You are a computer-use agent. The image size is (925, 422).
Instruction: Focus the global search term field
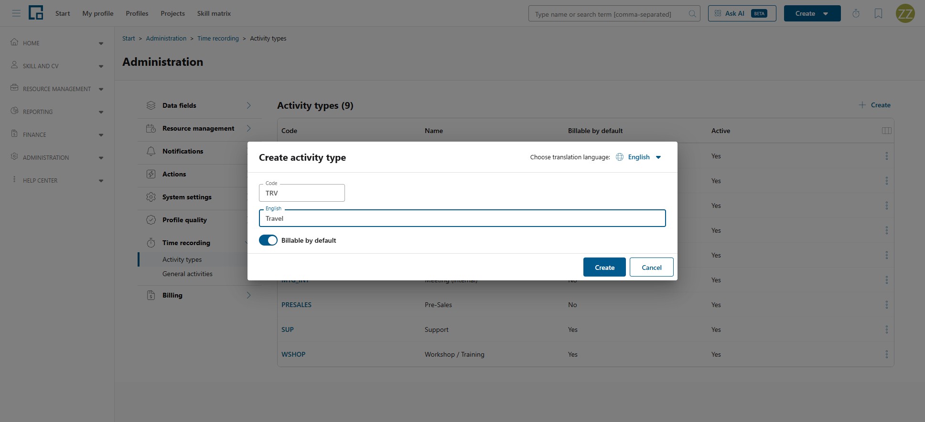click(614, 14)
